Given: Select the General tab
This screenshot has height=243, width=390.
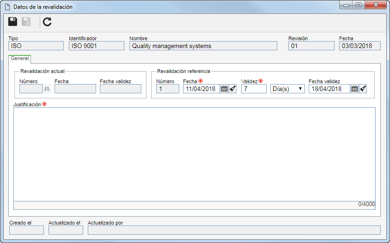Looking at the screenshot, I should [x=20, y=59].
